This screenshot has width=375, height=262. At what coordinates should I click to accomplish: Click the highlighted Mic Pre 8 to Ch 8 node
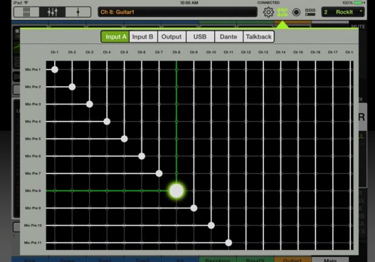[x=177, y=191]
